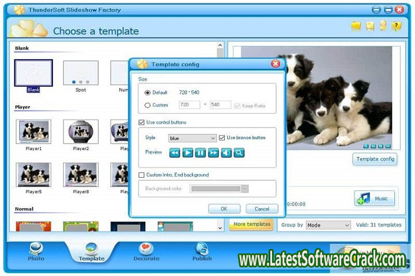Uncheck Use browse button checkbox
This screenshot has height=276, width=415.
pyautogui.click(x=222, y=137)
